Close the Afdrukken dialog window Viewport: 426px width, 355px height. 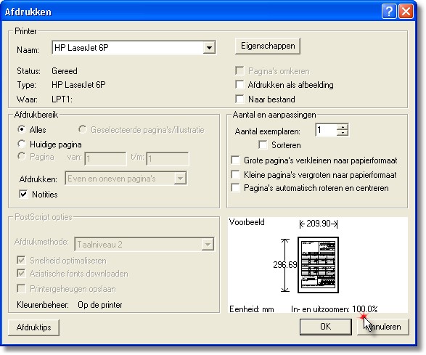click(x=406, y=12)
